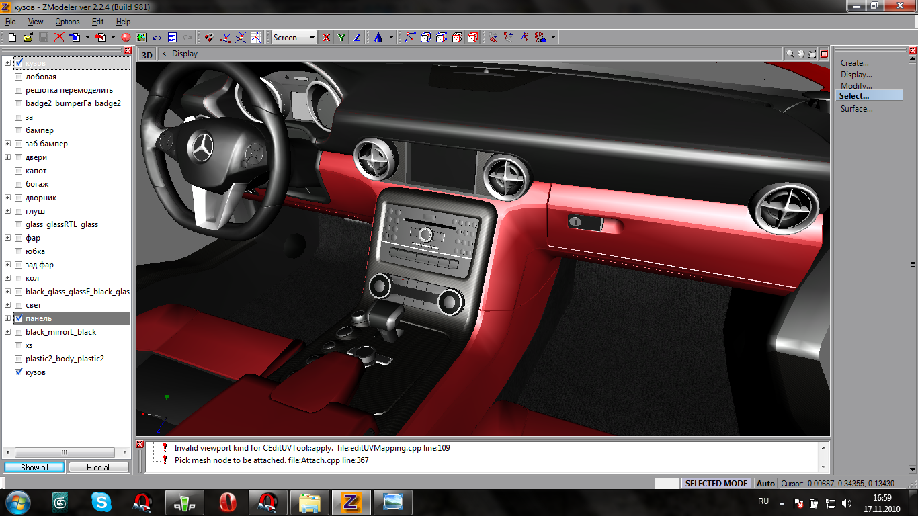Click the red Materials editor sphere icon
The width and height of the screenshot is (918, 516).
[126, 38]
